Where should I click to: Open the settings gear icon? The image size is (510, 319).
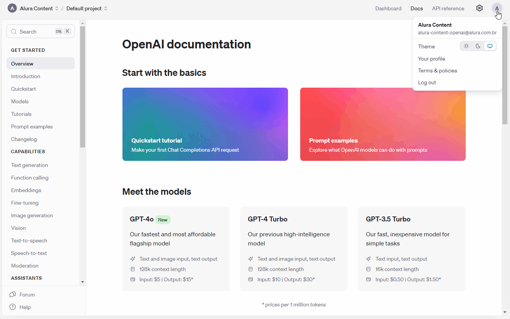pos(479,8)
